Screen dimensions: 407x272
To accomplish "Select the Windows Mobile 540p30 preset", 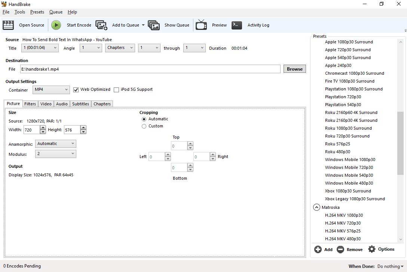I will pyautogui.click(x=349, y=175).
